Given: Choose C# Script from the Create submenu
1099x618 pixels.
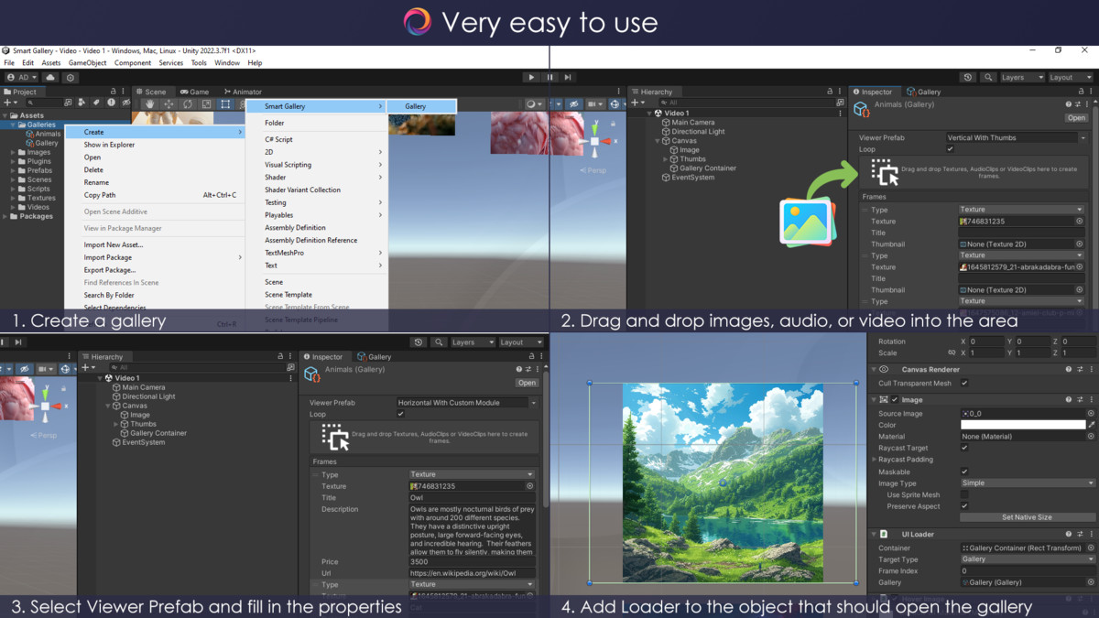Looking at the screenshot, I should [x=279, y=139].
